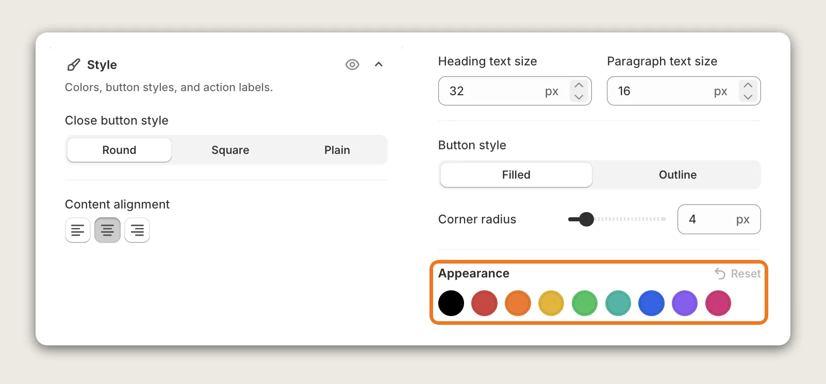Click the 'Appearance' heading
This screenshot has height=384, width=826.
pyautogui.click(x=474, y=273)
